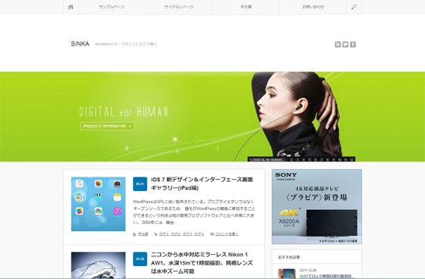Select お問い合わせ menu item

(313, 7)
